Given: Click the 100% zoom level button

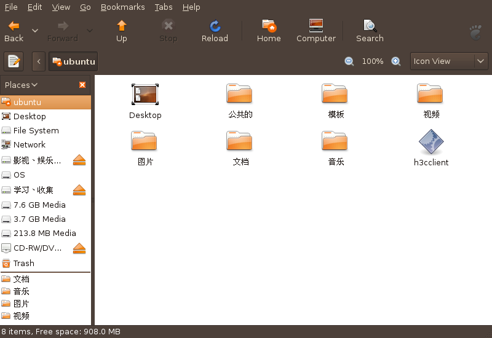Looking at the screenshot, I should coord(373,61).
